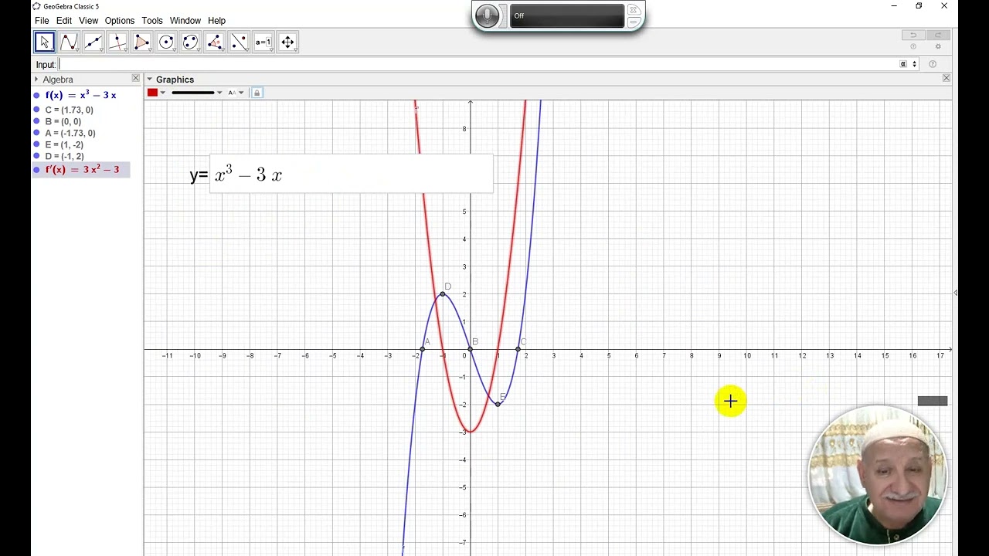Click the Undo arrow button
Image resolution: width=989 pixels, height=556 pixels.
[x=913, y=35]
